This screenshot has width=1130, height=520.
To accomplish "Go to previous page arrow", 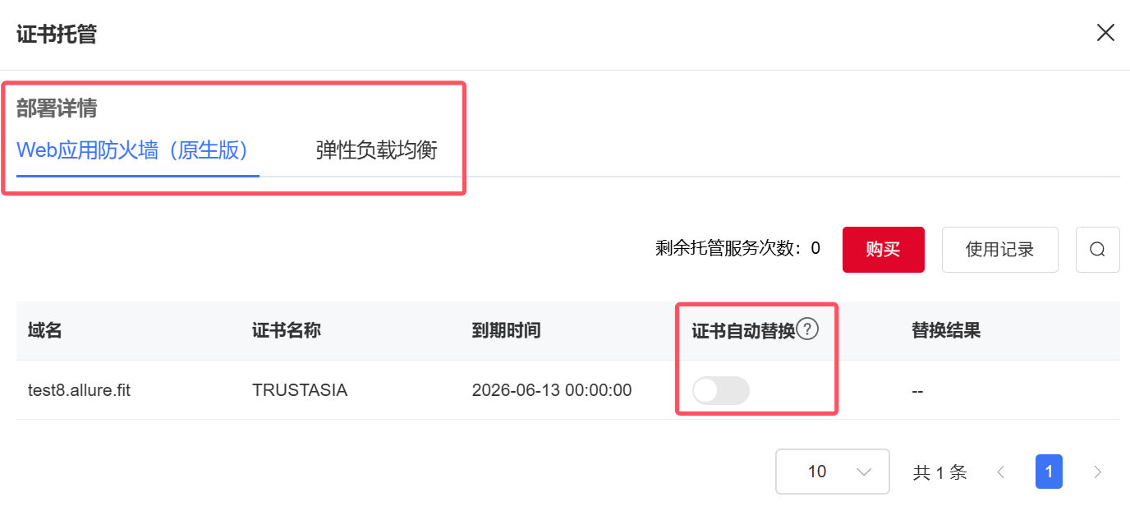I will [x=1000, y=472].
